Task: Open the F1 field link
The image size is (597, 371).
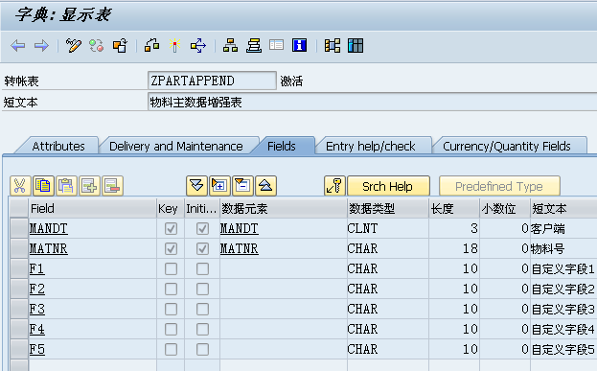Action: tap(37, 269)
